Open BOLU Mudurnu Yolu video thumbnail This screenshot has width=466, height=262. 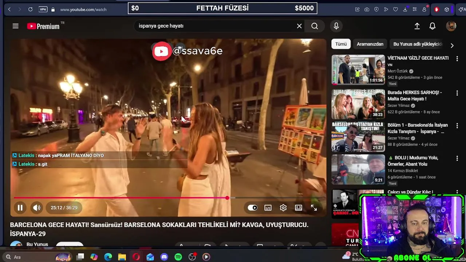(358, 170)
